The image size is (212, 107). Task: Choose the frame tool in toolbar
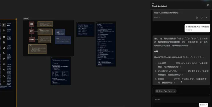click(x=4, y=37)
